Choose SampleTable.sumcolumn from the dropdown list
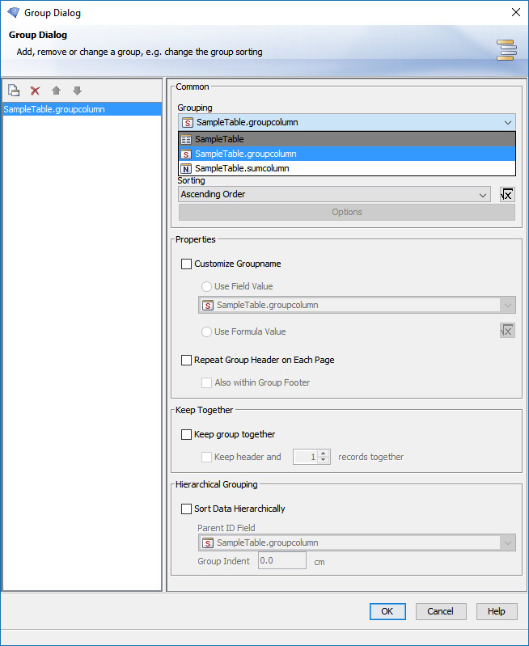Image resolution: width=529 pixels, height=646 pixels. point(241,168)
